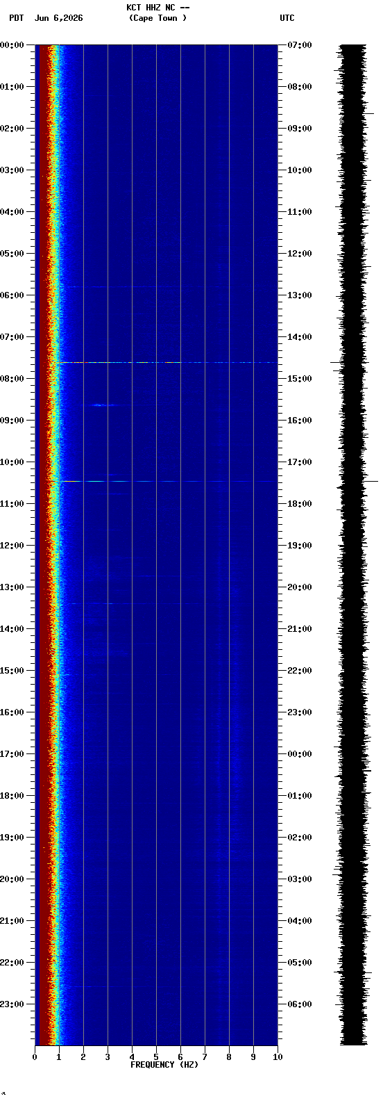Viewport: 383px width, 1101px height.
Task: Click the bright horizontal event streak near 10:28 PDT
Action: click(x=163, y=481)
